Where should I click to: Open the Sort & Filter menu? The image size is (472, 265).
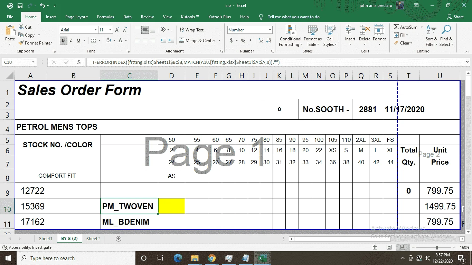point(431,36)
